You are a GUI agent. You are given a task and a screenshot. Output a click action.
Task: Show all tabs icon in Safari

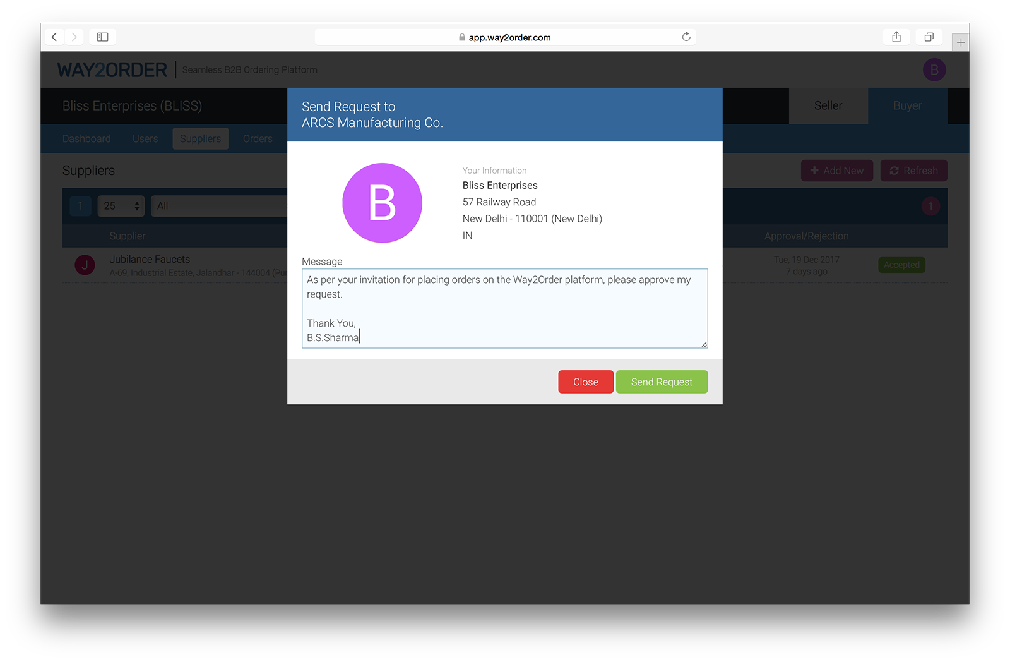point(929,37)
